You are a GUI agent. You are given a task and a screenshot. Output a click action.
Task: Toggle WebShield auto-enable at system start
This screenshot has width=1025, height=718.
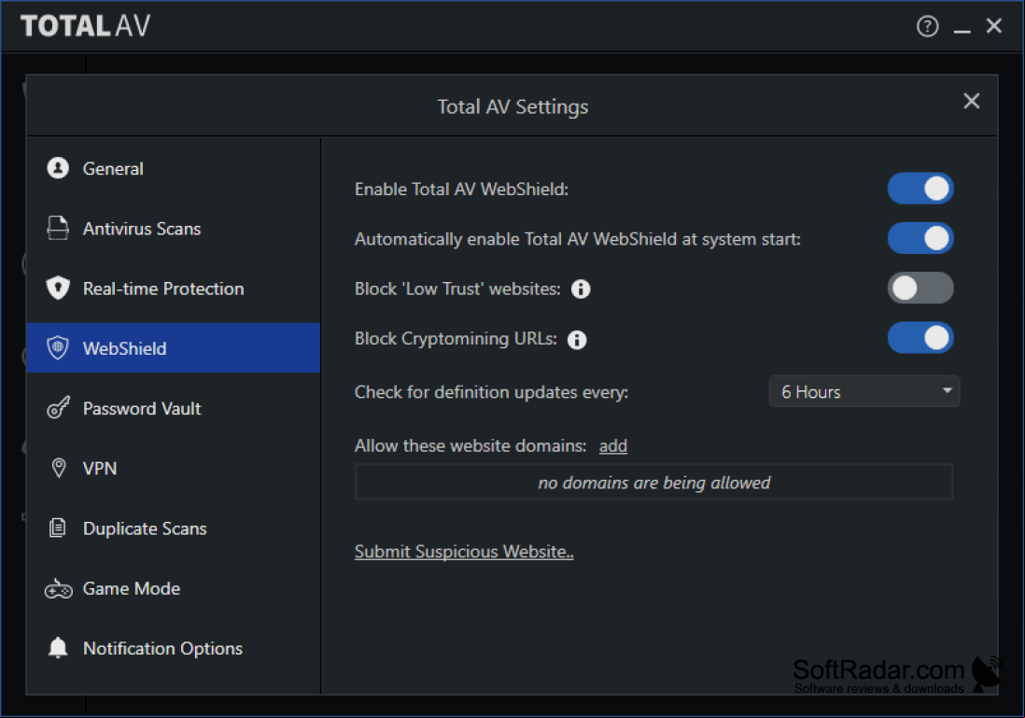[x=920, y=238]
